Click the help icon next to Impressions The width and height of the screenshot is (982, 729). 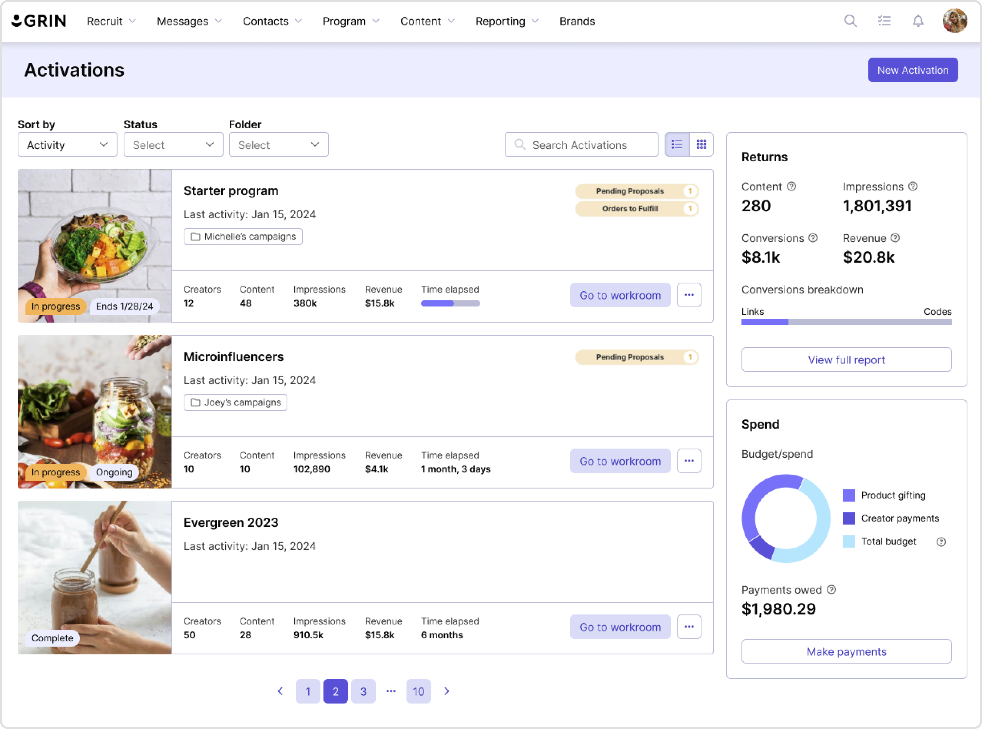(913, 186)
